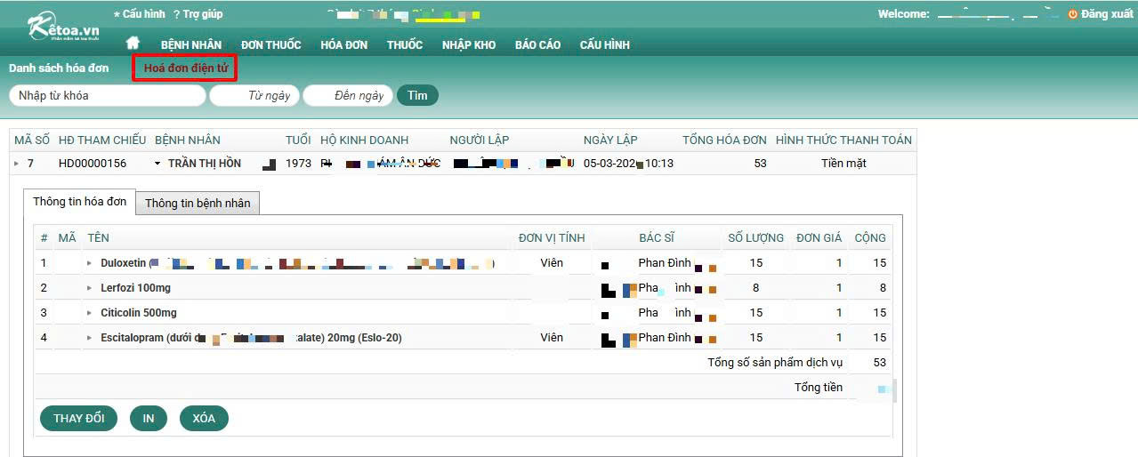The width and height of the screenshot is (1138, 457).
Task: Open the BÁO CÁO menu
Action: point(537,44)
